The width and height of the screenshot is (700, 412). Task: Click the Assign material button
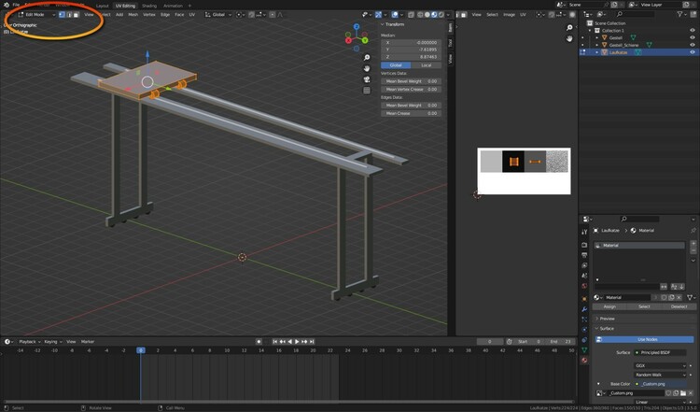pos(609,306)
